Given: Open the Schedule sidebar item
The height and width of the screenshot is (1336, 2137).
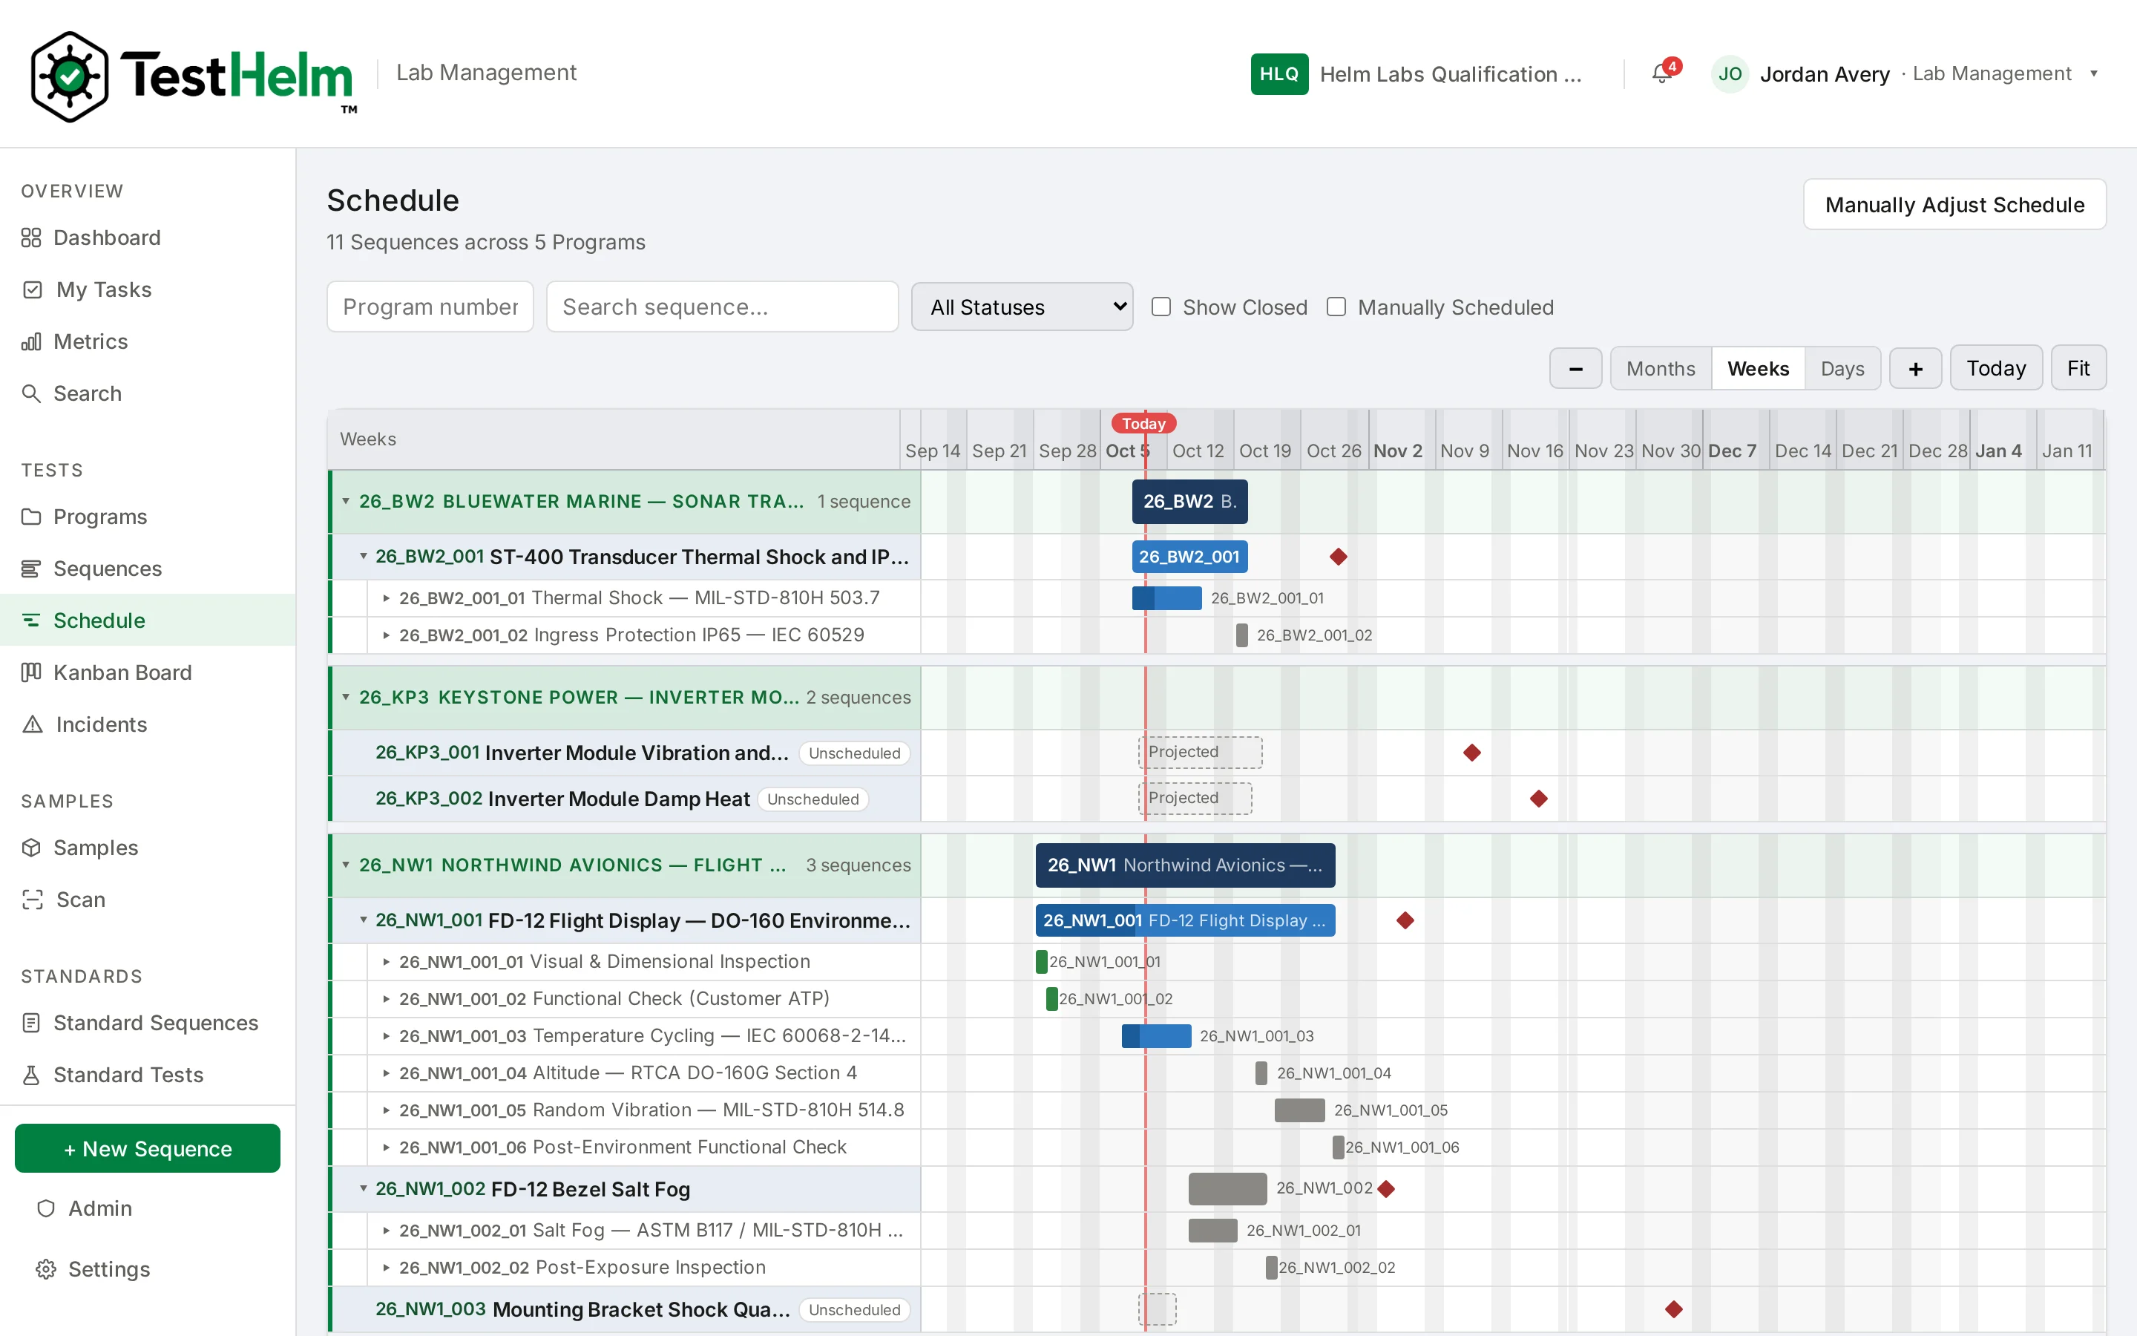Looking at the screenshot, I should coord(148,620).
